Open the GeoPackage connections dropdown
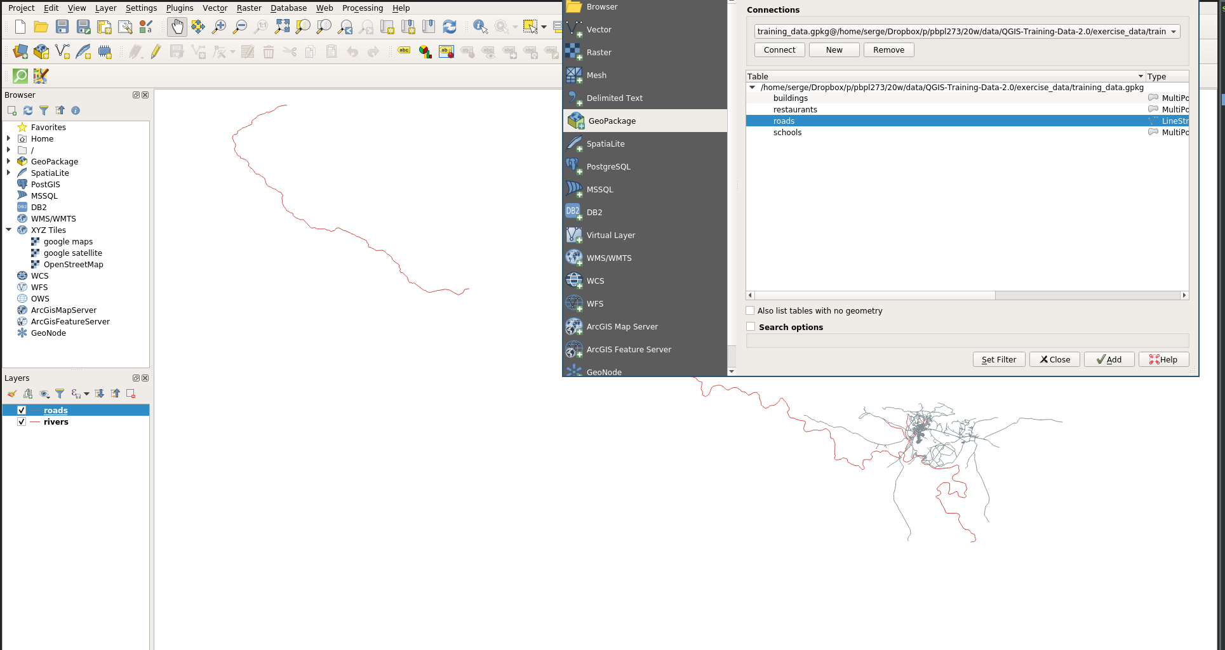 pos(1173,32)
